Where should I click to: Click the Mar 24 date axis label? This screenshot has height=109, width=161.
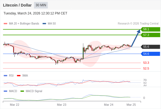click(109, 105)
